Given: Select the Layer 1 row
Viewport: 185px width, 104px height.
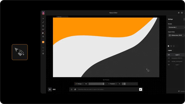Looking at the screenshot, I should click(x=176, y=65).
